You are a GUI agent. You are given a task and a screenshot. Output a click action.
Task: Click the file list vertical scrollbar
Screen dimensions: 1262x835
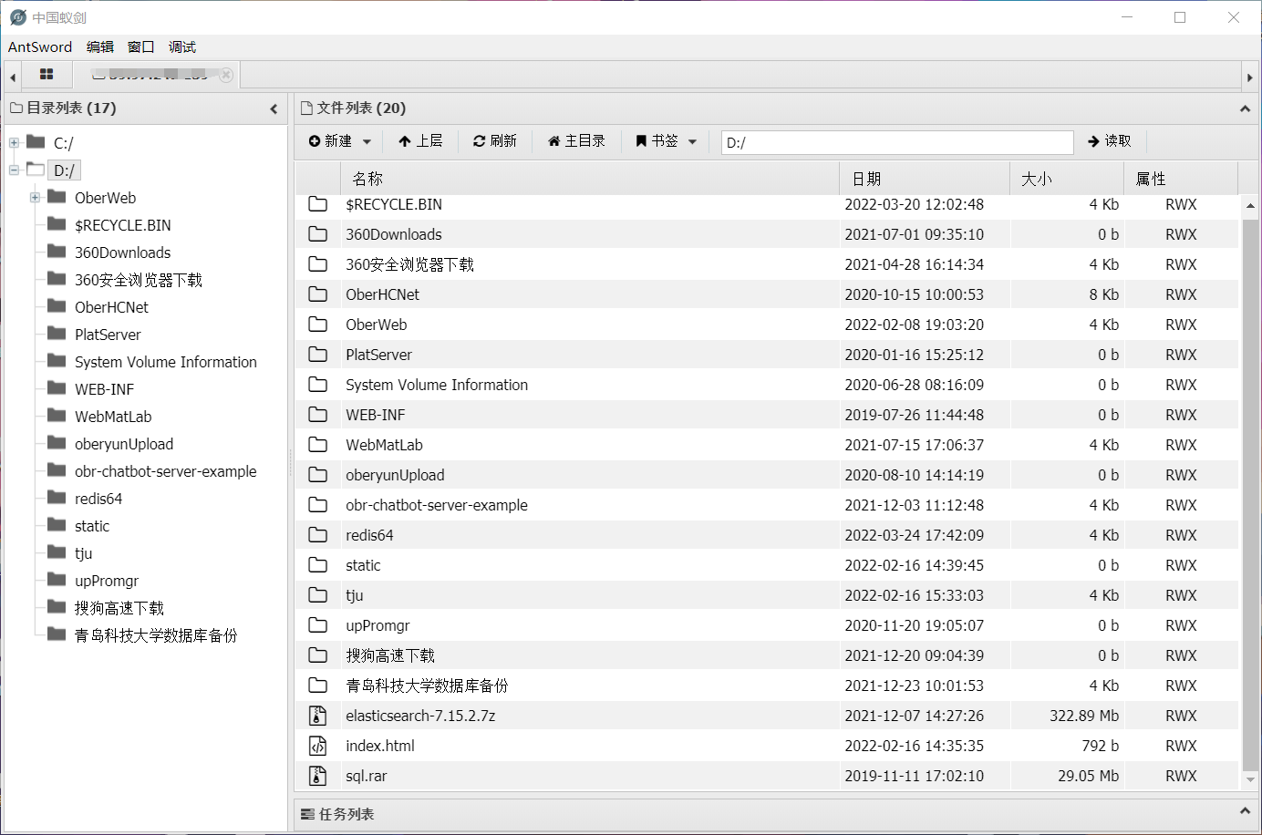coord(1250,493)
